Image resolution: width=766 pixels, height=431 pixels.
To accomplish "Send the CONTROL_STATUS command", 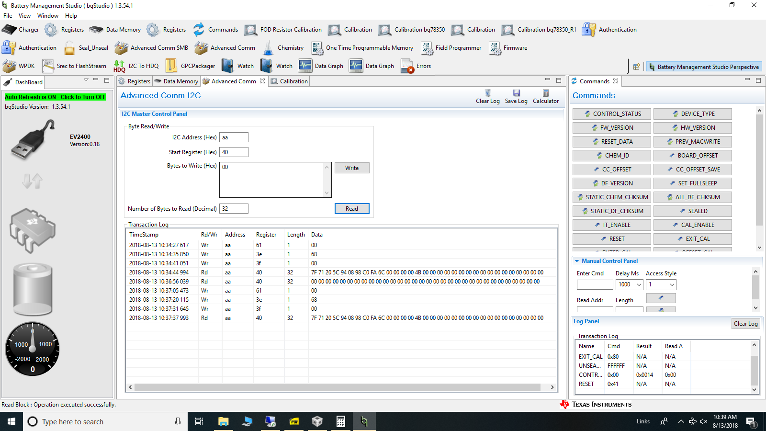I will pos(612,114).
